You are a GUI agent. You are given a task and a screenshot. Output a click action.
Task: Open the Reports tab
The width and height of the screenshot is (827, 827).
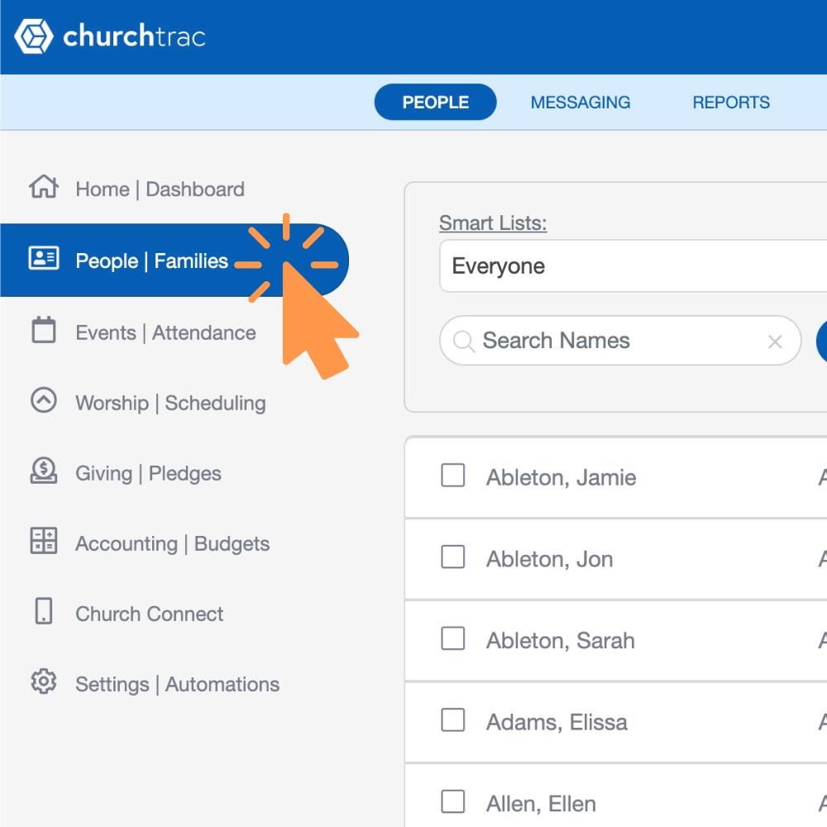[x=731, y=103]
